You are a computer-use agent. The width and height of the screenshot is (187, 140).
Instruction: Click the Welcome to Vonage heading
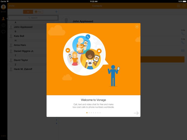(93, 100)
